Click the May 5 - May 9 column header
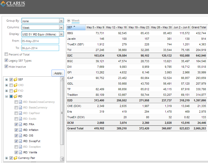Image resolution: width=208 pixels, height=163 pixels. click(x=95, y=27)
